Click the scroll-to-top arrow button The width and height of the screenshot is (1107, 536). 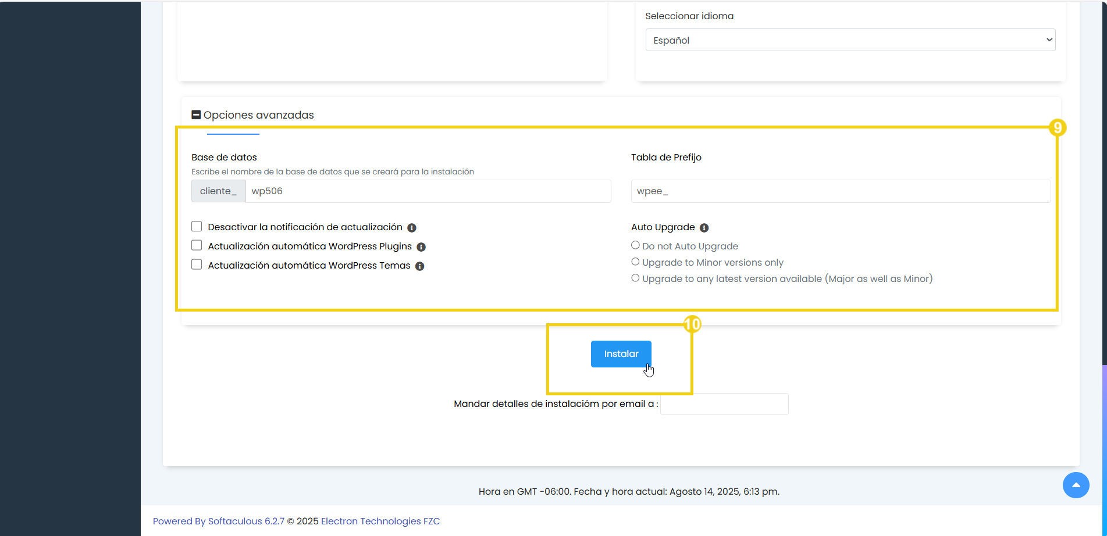pyautogui.click(x=1076, y=485)
